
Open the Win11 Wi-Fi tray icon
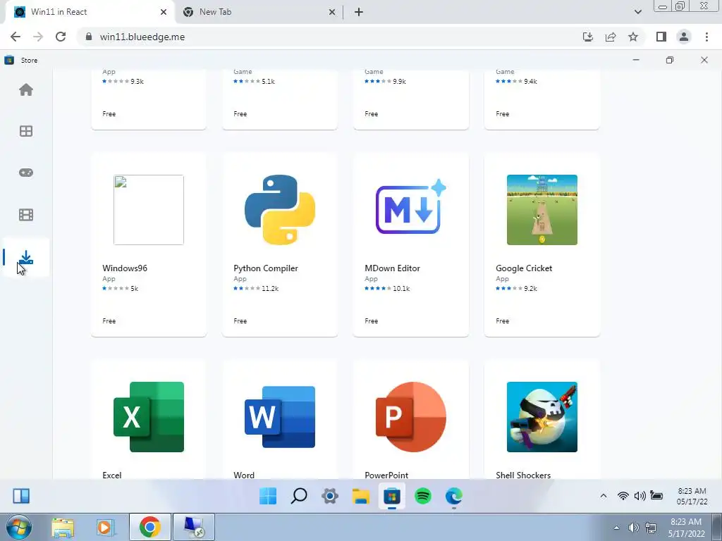click(x=623, y=495)
